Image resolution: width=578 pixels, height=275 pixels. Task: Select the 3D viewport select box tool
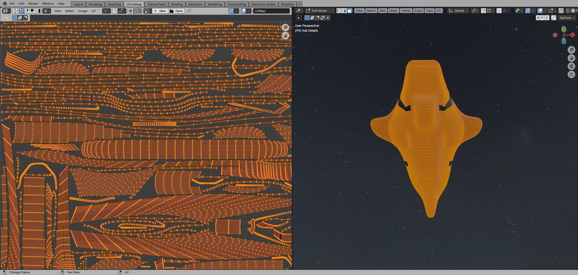[x=299, y=18]
